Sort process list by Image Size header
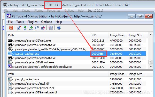155x97 pixels. 136,35
